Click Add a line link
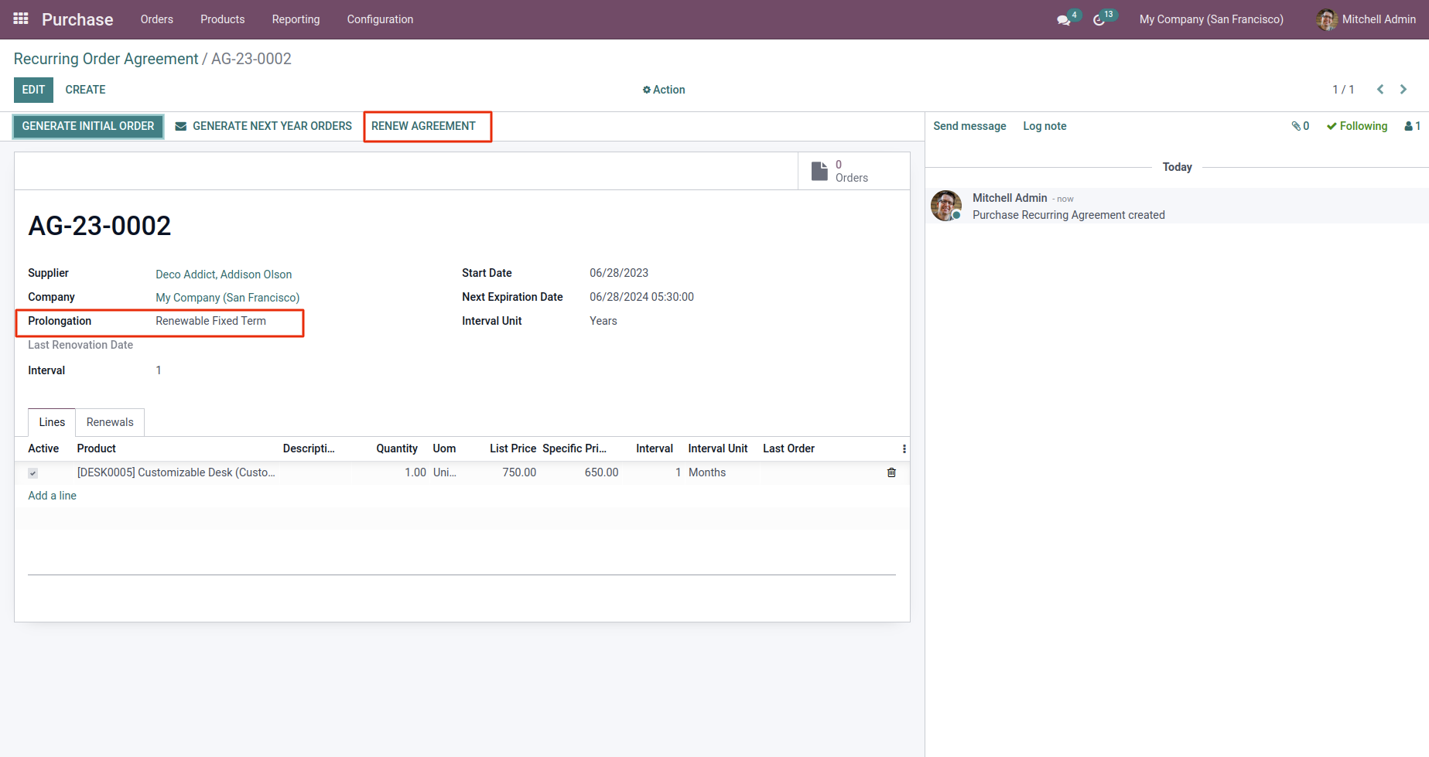Image resolution: width=1429 pixels, height=757 pixels. point(52,496)
